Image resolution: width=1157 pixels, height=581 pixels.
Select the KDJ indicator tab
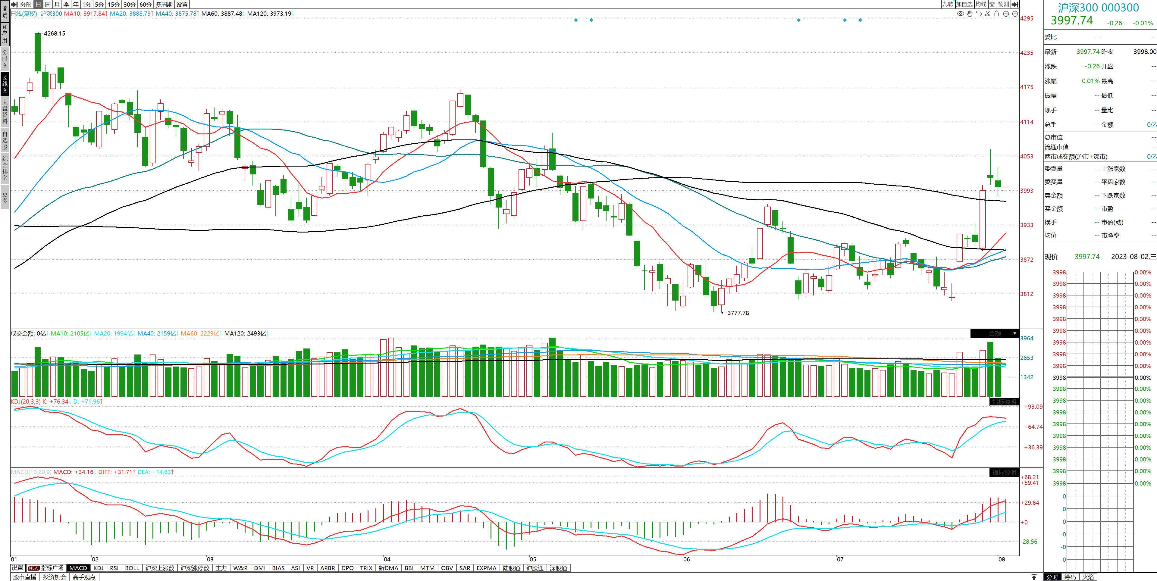pyautogui.click(x=98, y=568)
